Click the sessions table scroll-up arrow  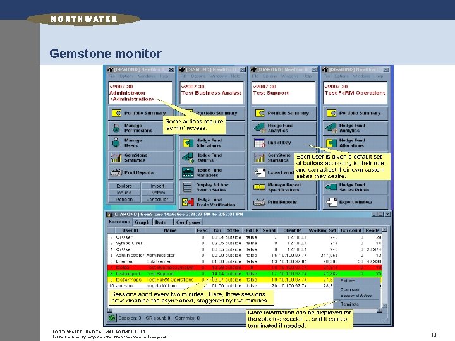[385, 230]
